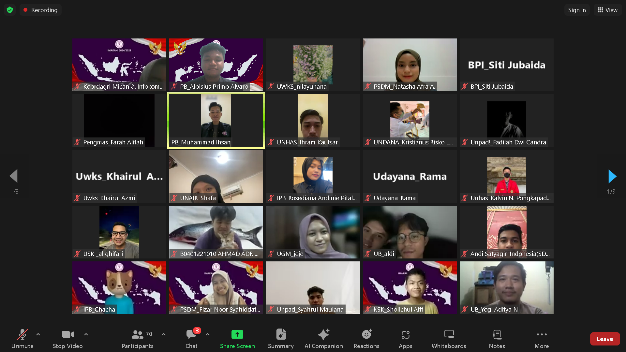Image resolution: width=626 pixels, height=352 pixels.
Task: Open the meeting Summary tool
Action: click(x=281, y=335)
